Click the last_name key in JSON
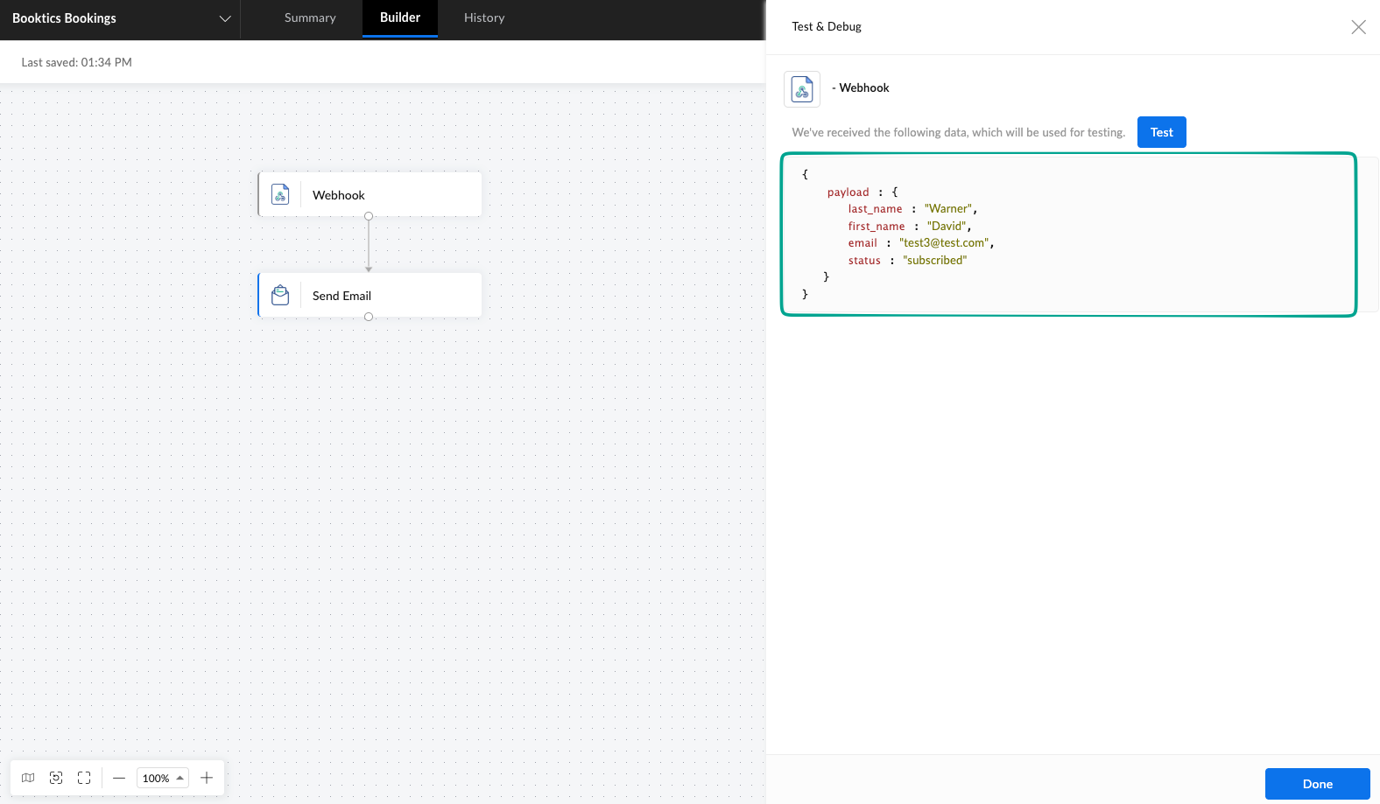The image size is (1380, 804). tap(875, 209)
